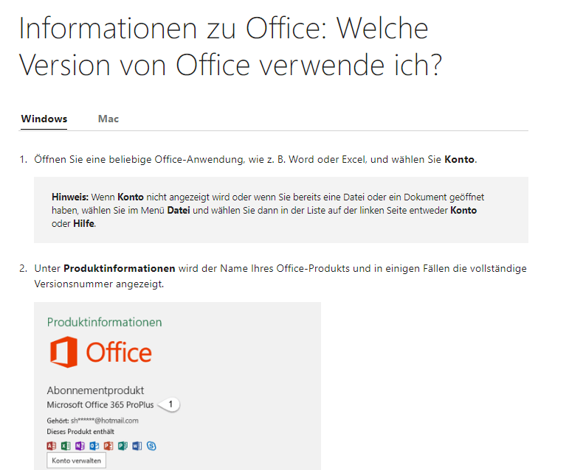
Task: Click the purple OneNote app icon
Action: [80, 446]
